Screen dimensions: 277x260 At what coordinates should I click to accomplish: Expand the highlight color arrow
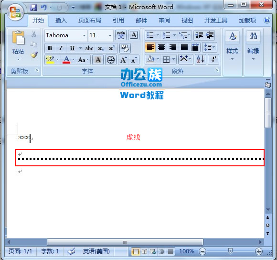point(57,60)
